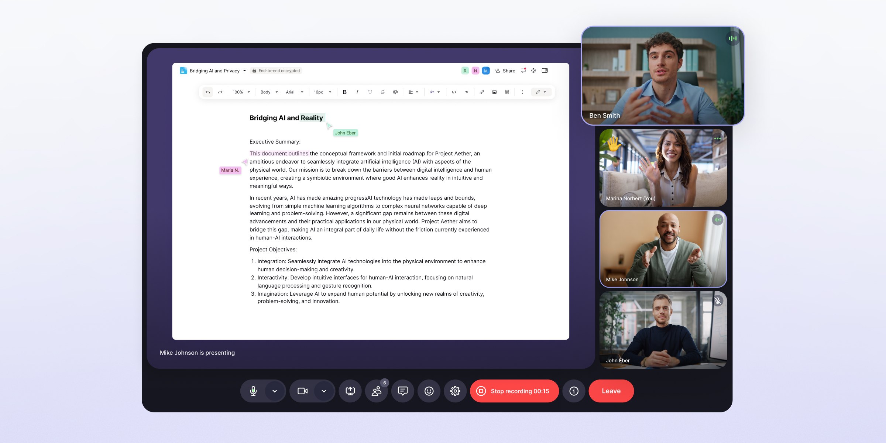Viewport: 886px width, 443px height.
Task: Toggle bold formatting in toolbar
Action: coord(344,92)
